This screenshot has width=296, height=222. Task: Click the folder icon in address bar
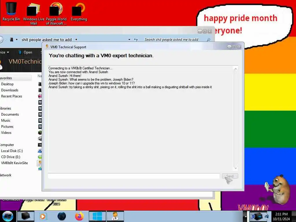coord(12,39)
